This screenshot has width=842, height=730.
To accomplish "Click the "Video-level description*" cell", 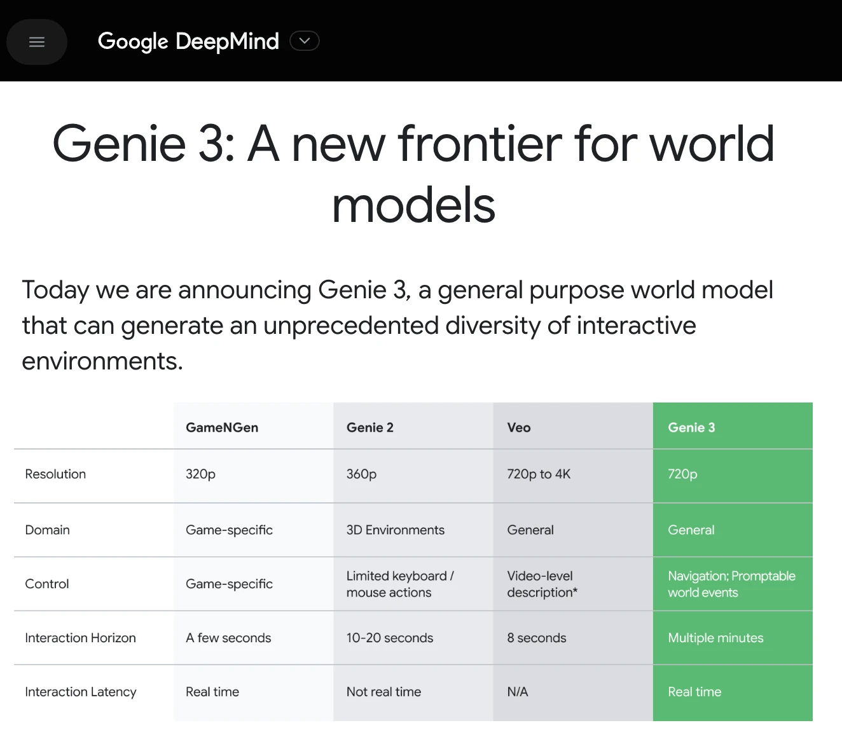I will (x=542, y=584).
